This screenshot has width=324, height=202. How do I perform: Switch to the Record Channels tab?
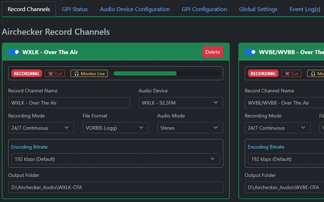pos(29,9)
